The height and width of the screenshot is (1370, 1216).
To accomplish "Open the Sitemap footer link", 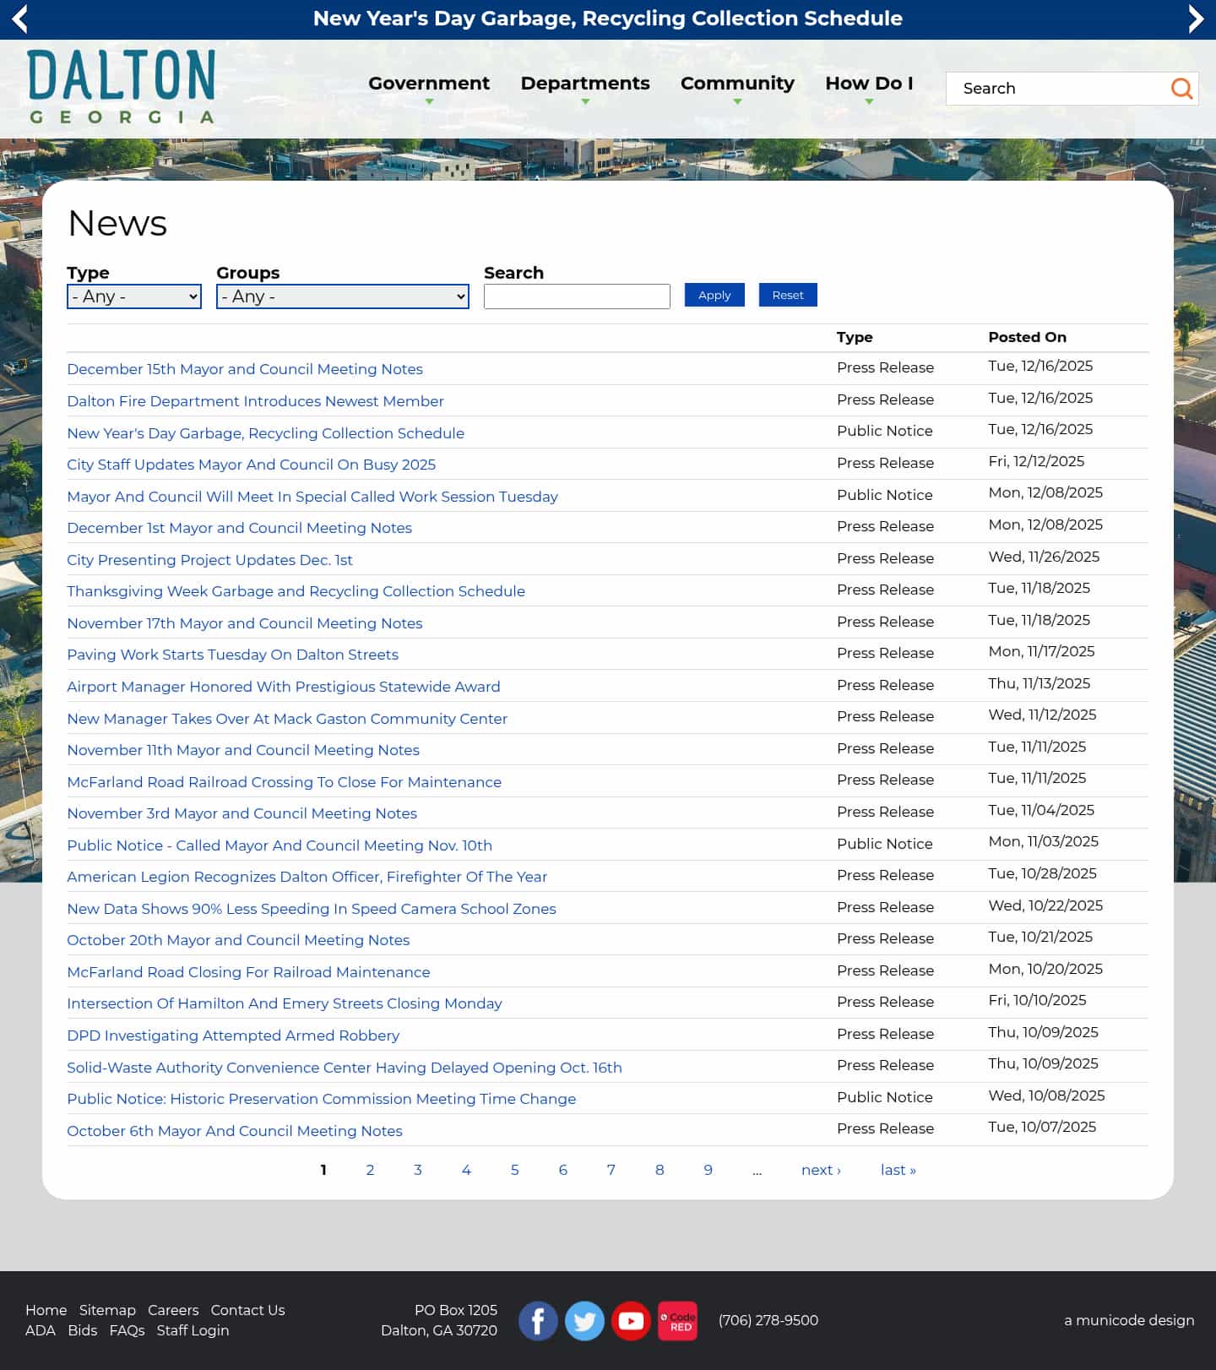I will (107, 1310).
